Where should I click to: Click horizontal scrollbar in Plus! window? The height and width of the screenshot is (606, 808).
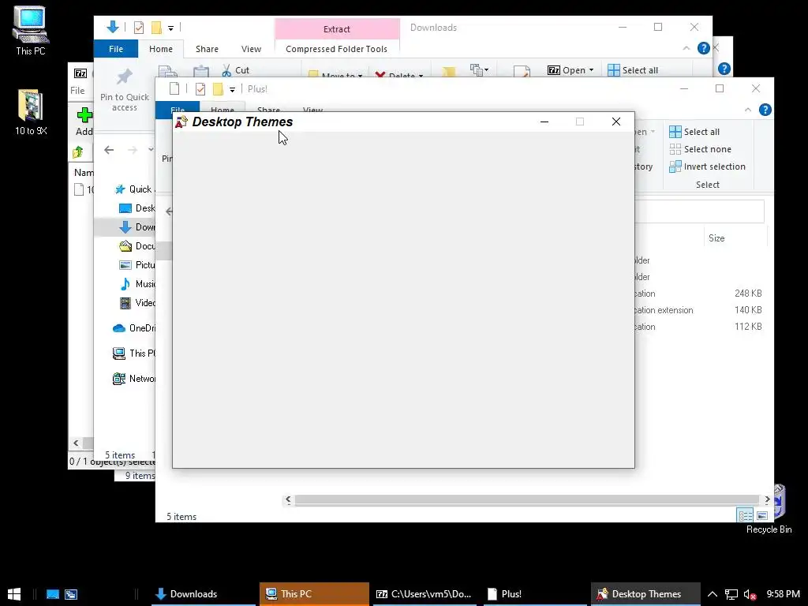click(526, 499)
